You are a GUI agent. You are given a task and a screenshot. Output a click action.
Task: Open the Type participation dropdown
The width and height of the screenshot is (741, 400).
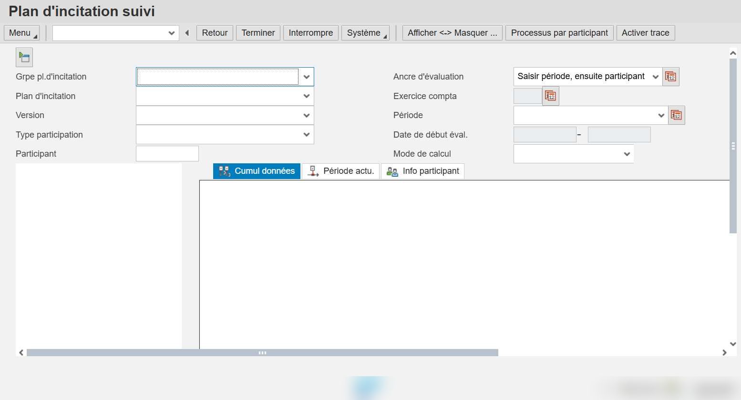(307, 135)
